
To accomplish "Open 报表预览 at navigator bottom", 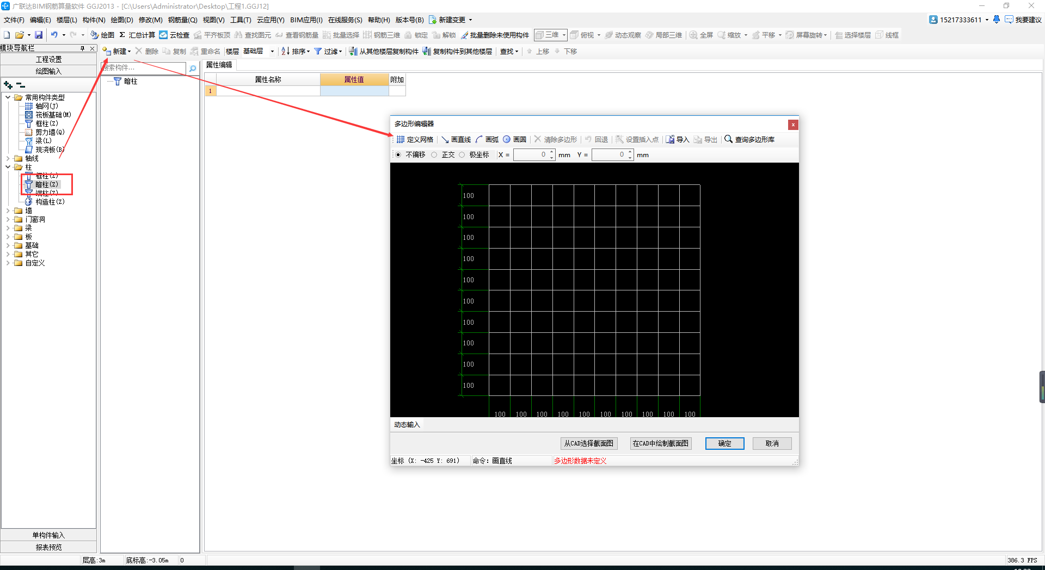I will (x=48, y=547).
